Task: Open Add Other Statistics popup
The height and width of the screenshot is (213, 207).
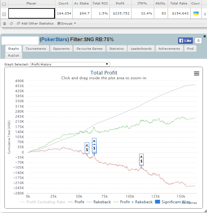Action: [x=35, y=24]
